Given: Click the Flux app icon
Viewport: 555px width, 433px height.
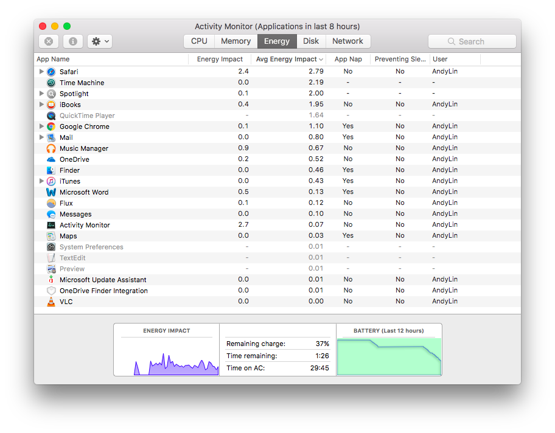Looking at the screenshot, I should pos(51,203).
